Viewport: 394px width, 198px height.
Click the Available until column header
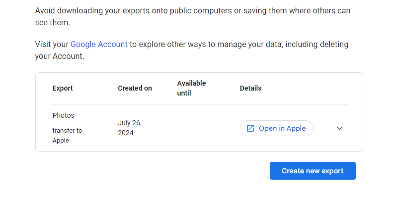191,88
